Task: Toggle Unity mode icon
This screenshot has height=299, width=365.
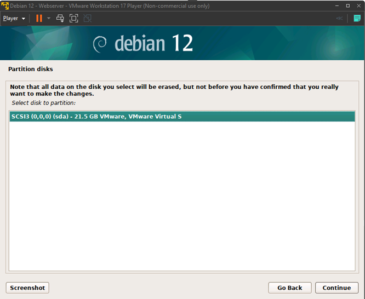Action: point(88,18)
